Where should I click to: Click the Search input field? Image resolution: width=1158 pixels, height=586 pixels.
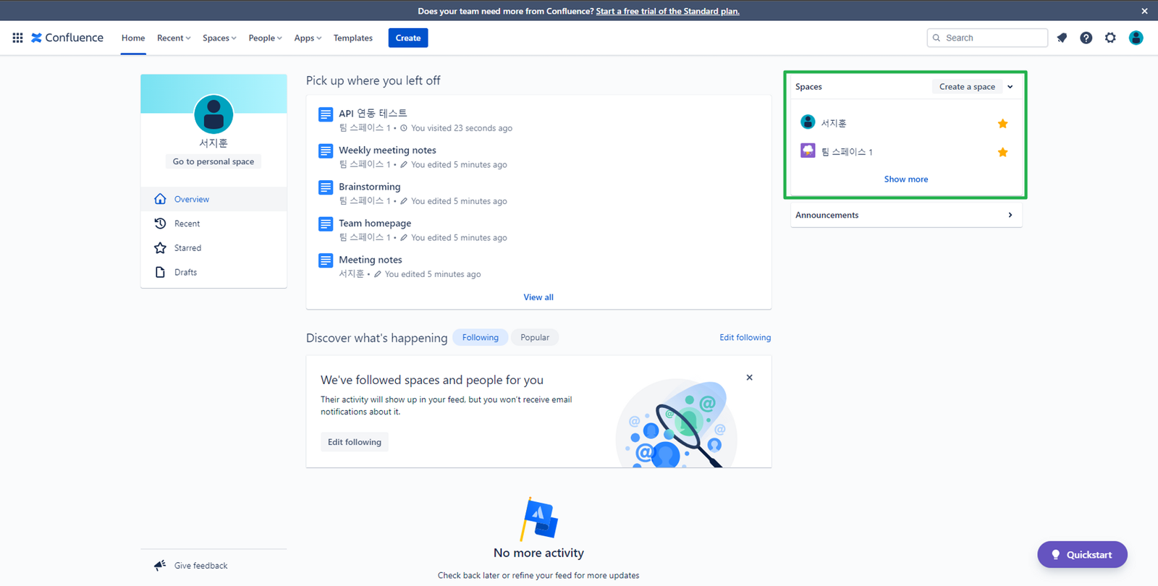(992, 38)
